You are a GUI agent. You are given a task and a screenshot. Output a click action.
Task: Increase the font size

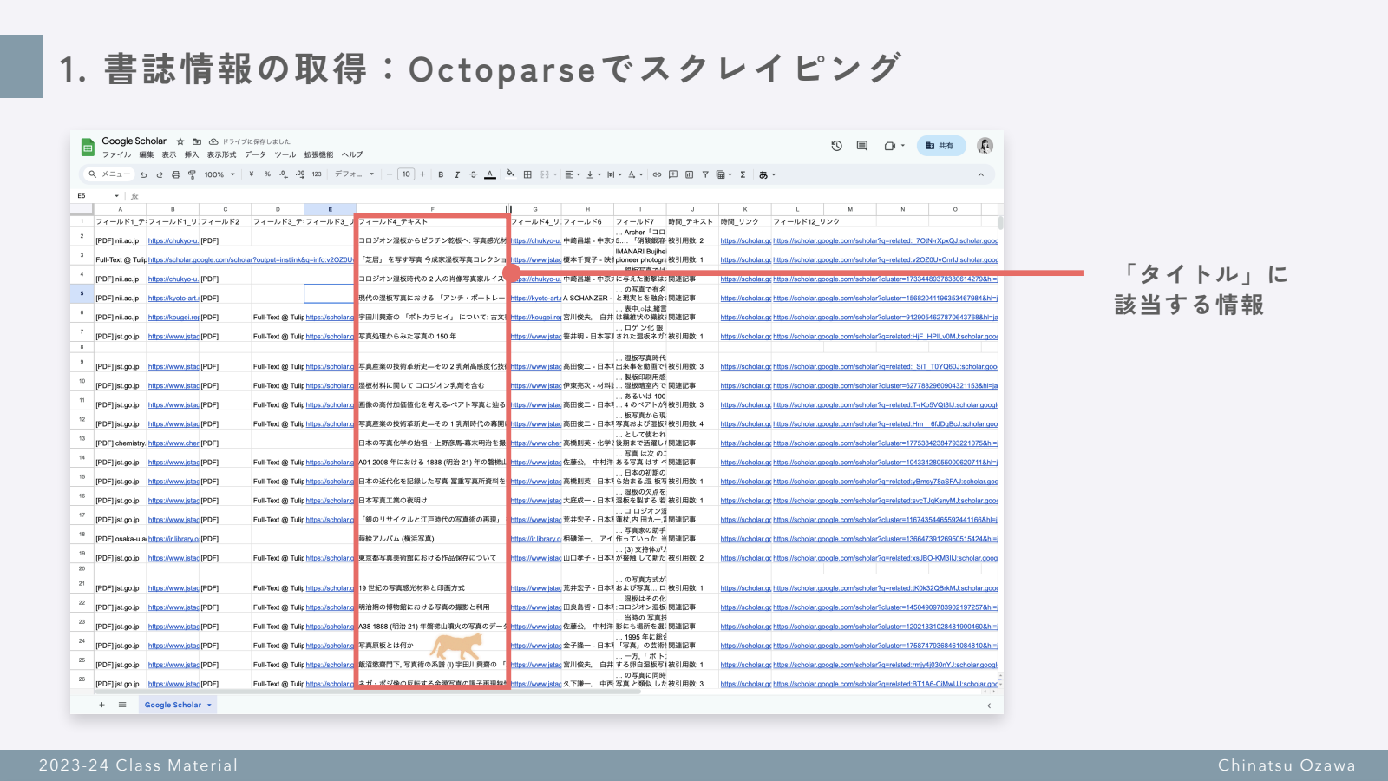[422, 174]
